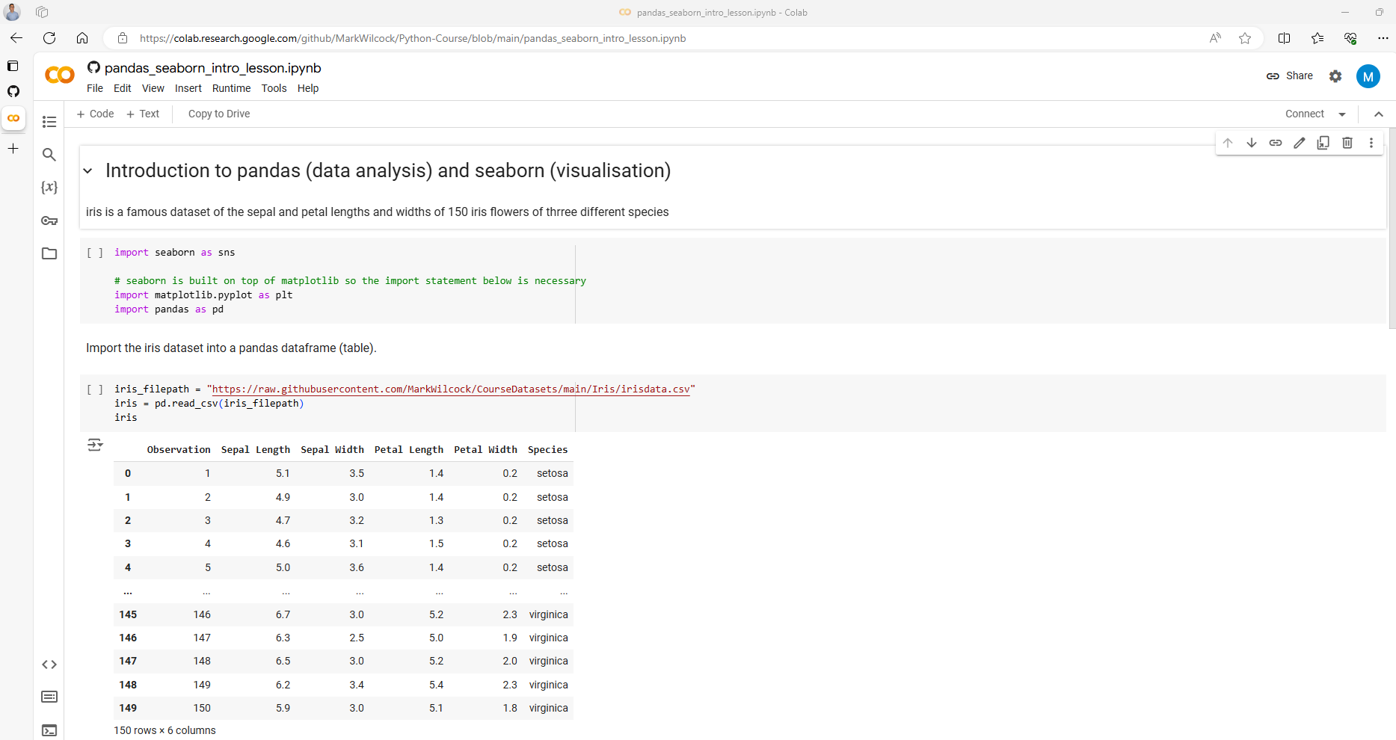Collapse the Introduction to pandas section

(x=88, y=171)
